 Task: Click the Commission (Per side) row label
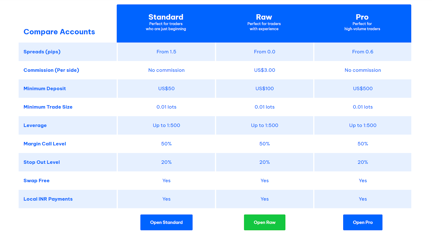click(51, 70)
